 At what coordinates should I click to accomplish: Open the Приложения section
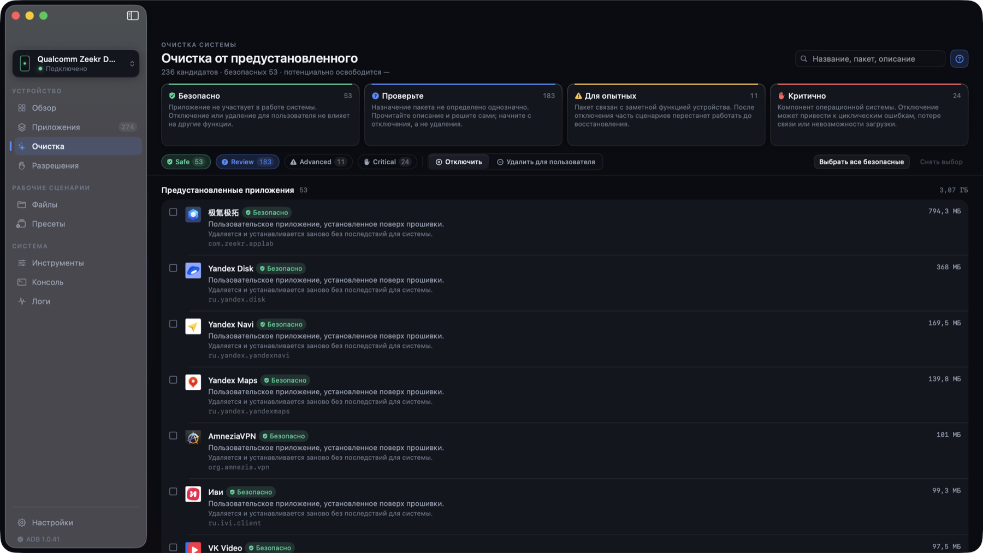coord(76,127)
